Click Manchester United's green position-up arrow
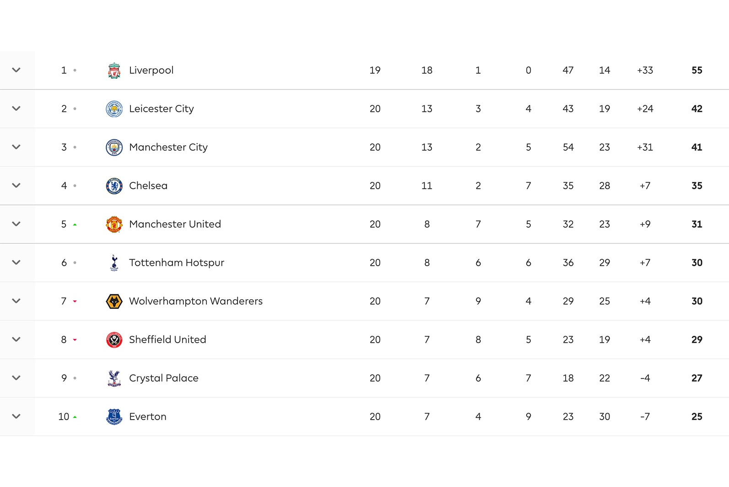The height and width of the screenshot is (487, 729). (x=75, y=225)
